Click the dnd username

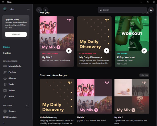coord(12,9)
